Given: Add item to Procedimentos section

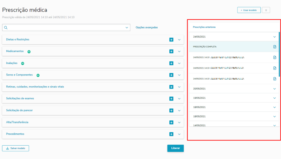Looking at the screenshot, I should (171, 134).
